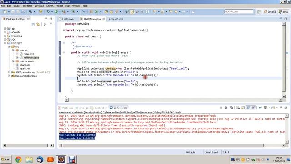Click the Quick Access search field
The height and width of the screenshot is (164, 291).
click(x=239, y=11)
